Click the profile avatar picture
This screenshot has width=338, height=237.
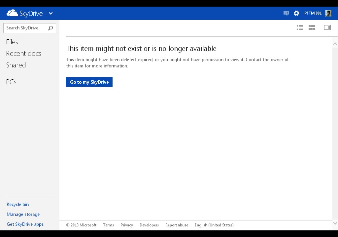click(x=328, y=13)
